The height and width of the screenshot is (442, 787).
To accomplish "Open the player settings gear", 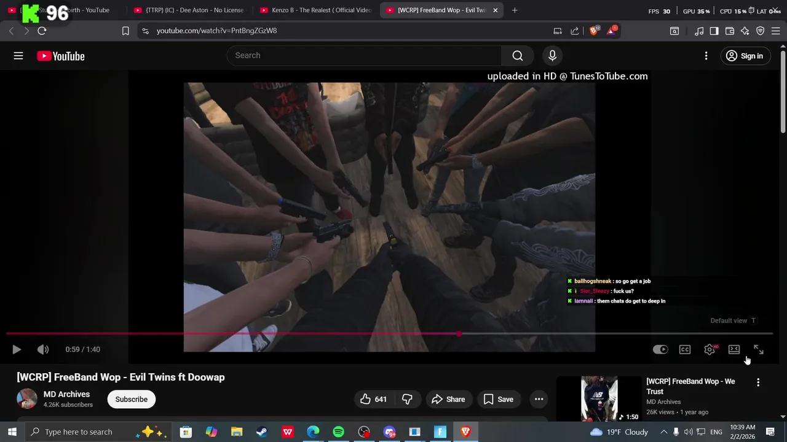I will 710,349.
